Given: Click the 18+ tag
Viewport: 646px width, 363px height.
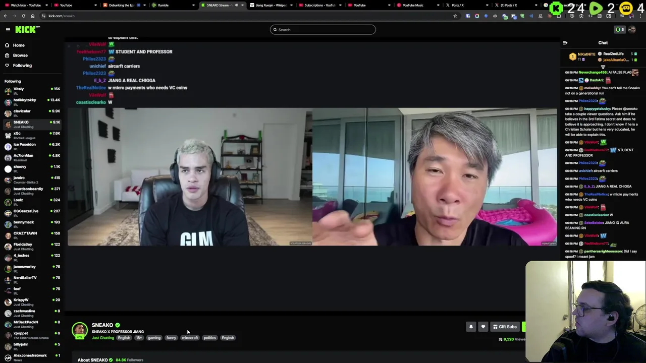Looking at the screenshot, I should pos(139,338).
